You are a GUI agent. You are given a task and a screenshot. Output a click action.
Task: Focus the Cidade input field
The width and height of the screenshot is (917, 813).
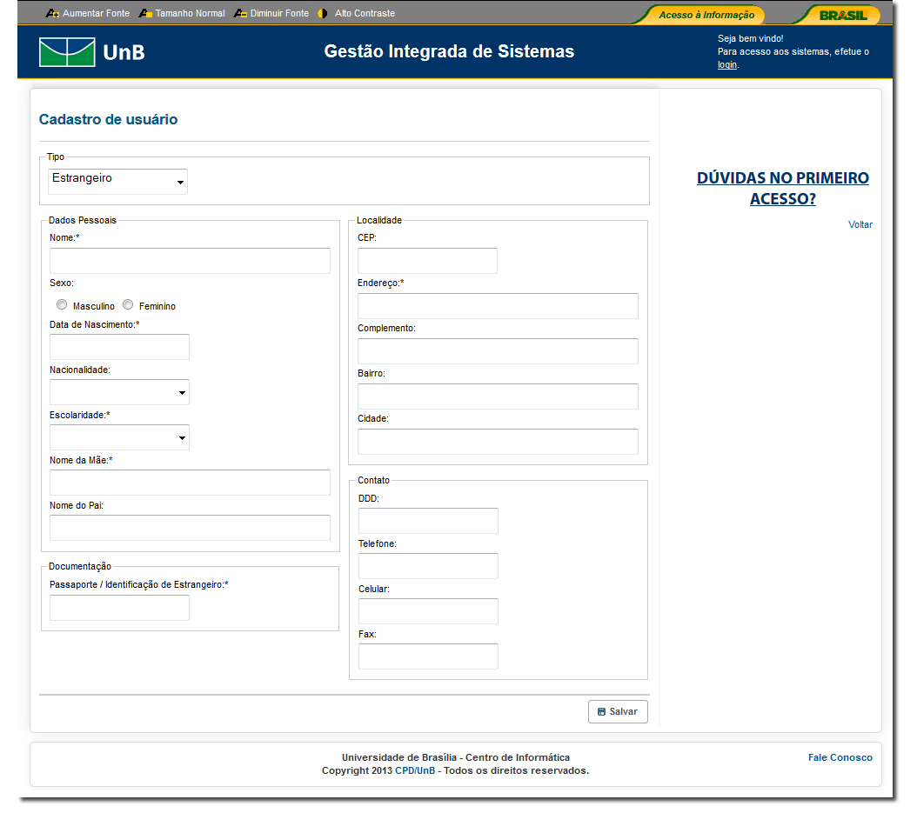[x=498, y=442]
